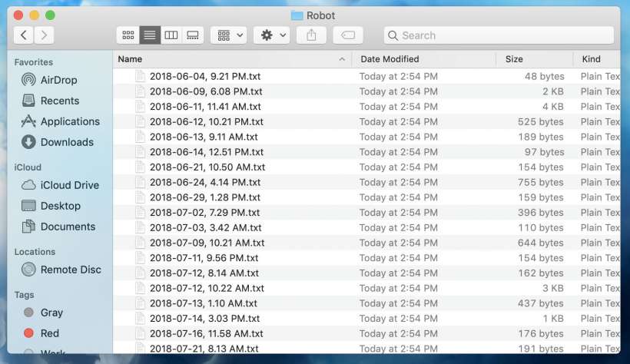Open AirDrop in the sidebar

tap(58, 80)
